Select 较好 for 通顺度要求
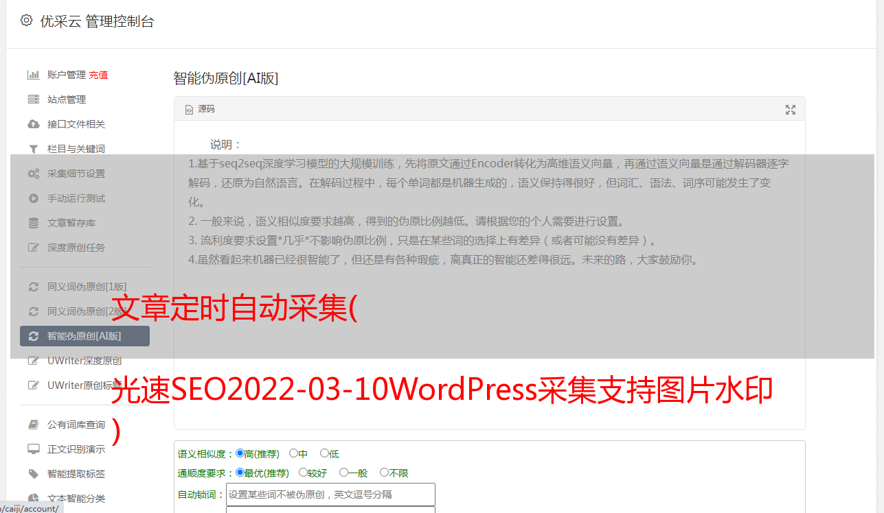Screen dimensions: 884x513 point(303,473)
